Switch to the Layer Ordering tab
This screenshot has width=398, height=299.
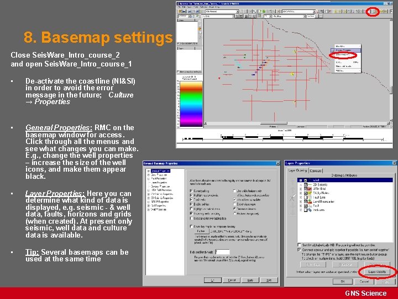(x=297, y=171)
